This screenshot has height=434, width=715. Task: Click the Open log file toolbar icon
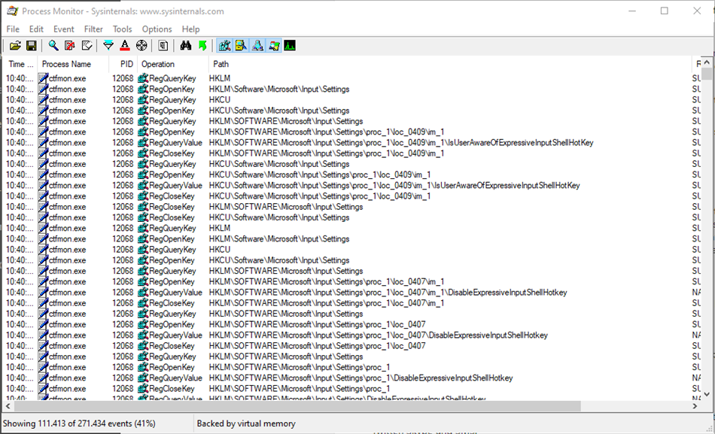pyautogui.click(x=15, y=46)
